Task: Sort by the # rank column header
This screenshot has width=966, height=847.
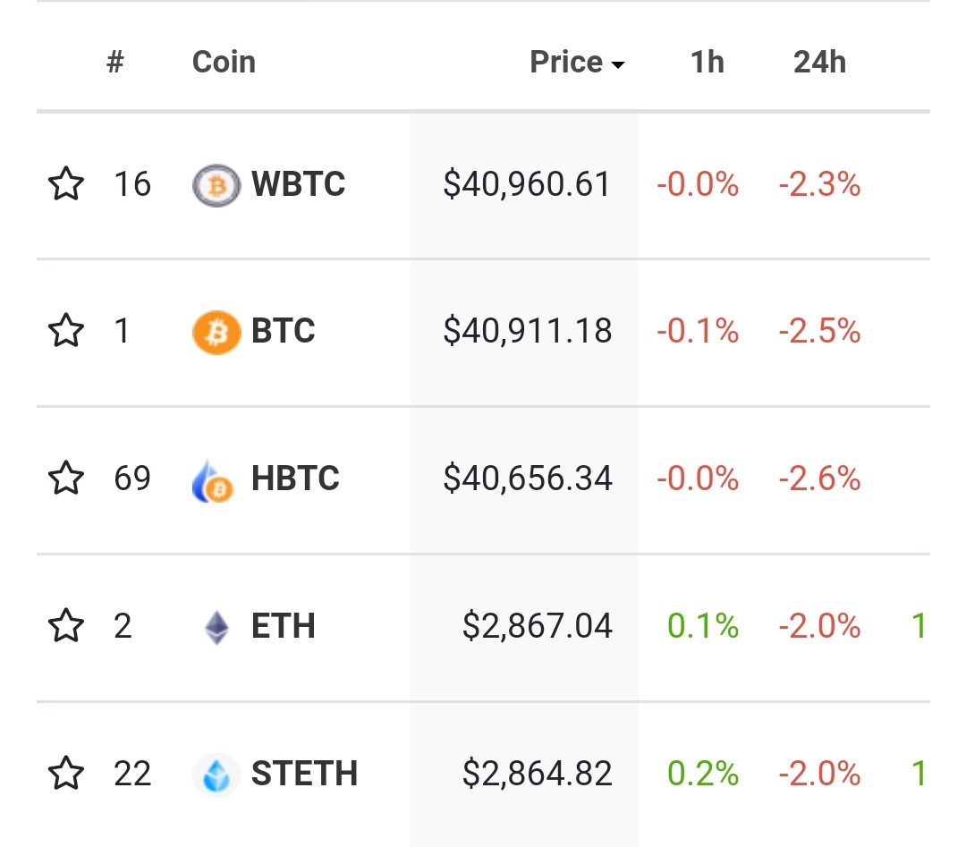Action: (x=114, y=63)
